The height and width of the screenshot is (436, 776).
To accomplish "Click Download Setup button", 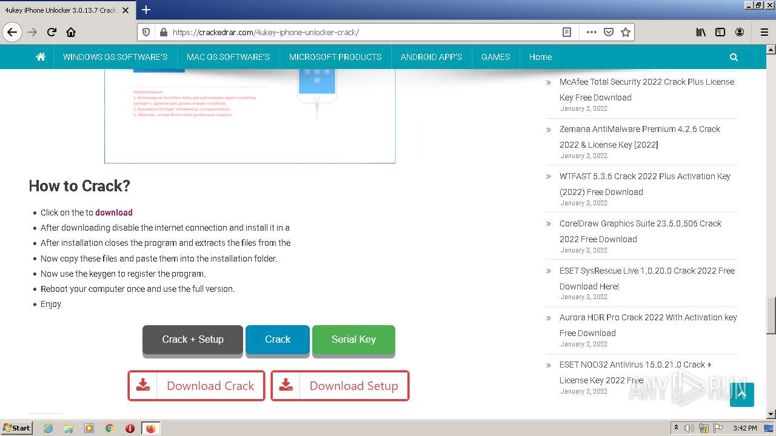I will (340, 386).
